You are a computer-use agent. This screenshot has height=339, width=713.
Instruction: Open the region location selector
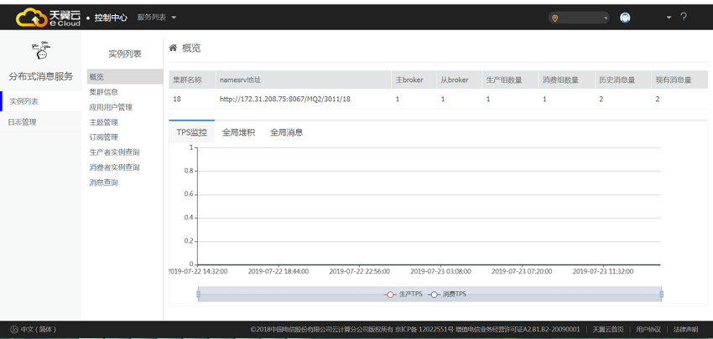(x=579, y=18)
